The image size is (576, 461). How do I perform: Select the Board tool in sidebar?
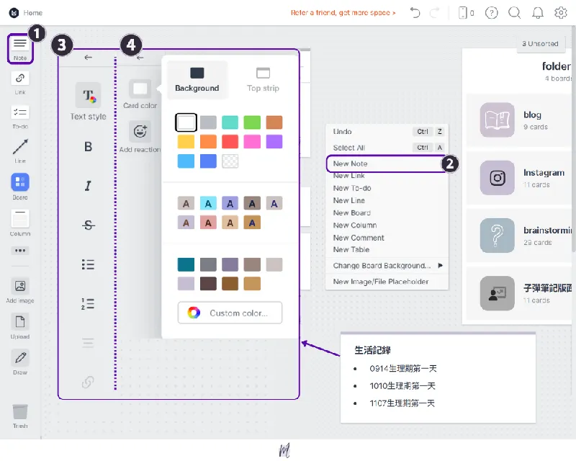tap(20, 187)
